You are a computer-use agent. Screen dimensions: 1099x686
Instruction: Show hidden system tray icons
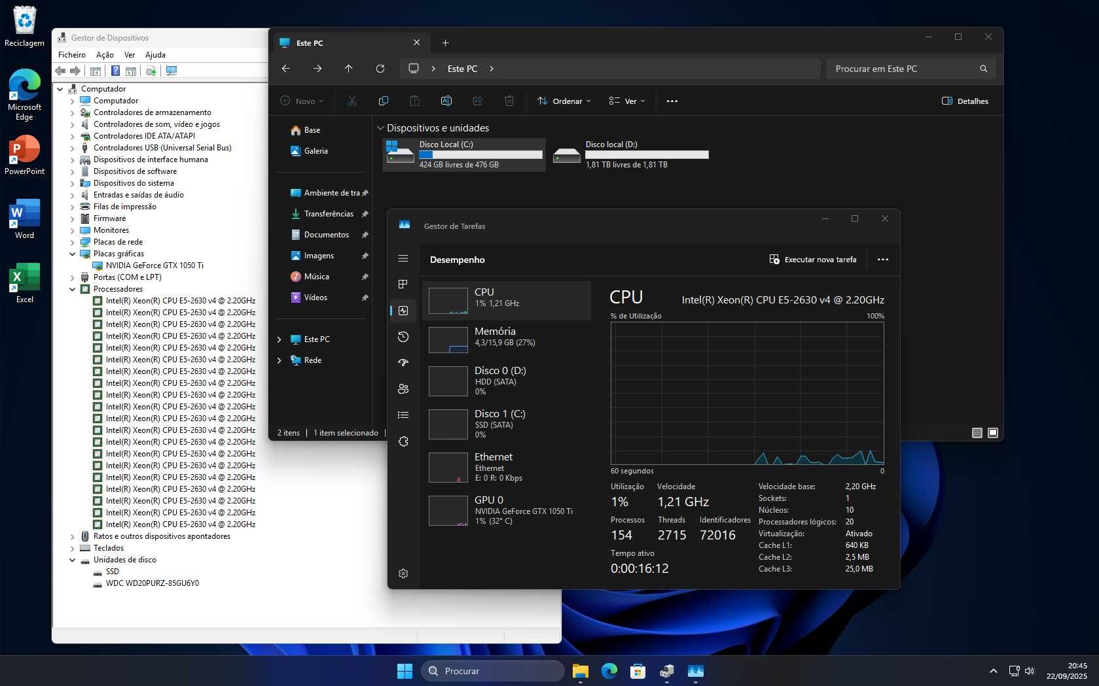[993, 671]
